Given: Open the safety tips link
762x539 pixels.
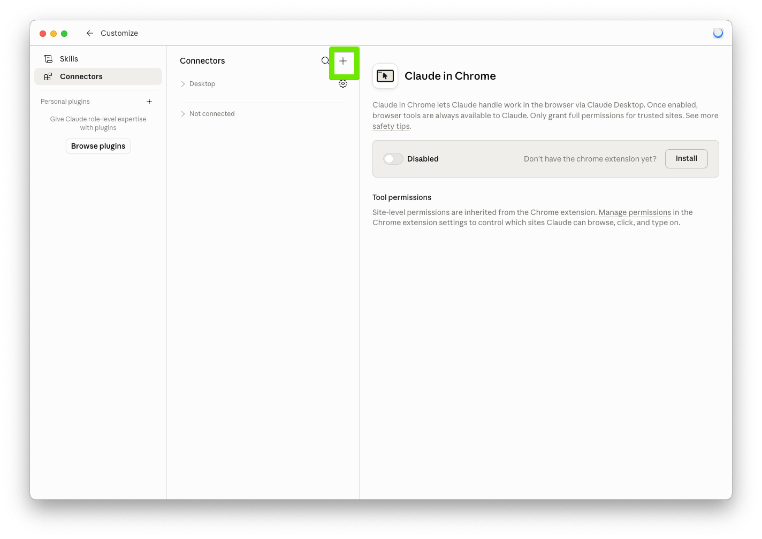Looking at the screenshot, I should [391, 127].
